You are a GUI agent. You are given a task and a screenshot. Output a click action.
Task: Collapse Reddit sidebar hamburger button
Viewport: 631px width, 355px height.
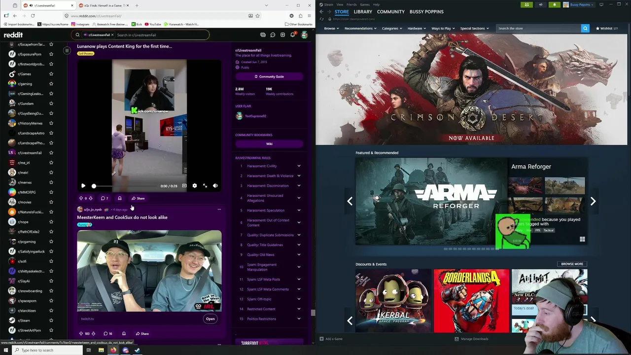click(x=67, y=50)
